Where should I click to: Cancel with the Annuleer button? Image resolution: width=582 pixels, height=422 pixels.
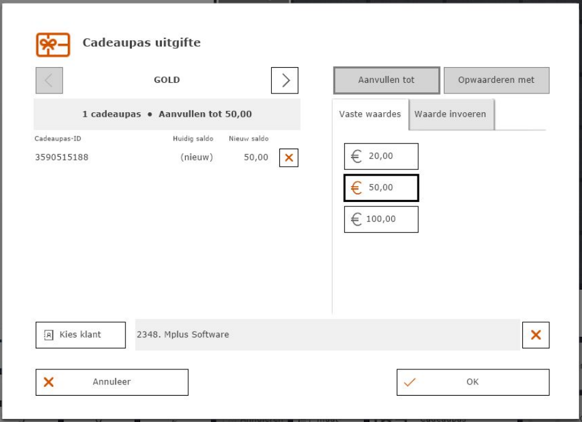click(112, 382)
